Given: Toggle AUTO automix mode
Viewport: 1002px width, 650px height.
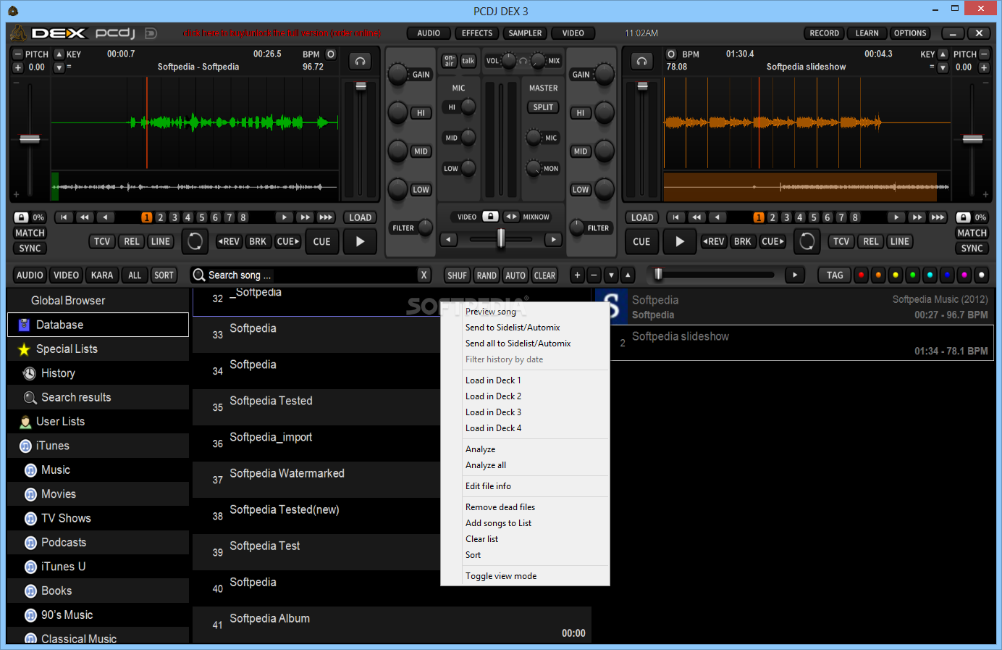Looking at the screenshot, I should (515, 275).
